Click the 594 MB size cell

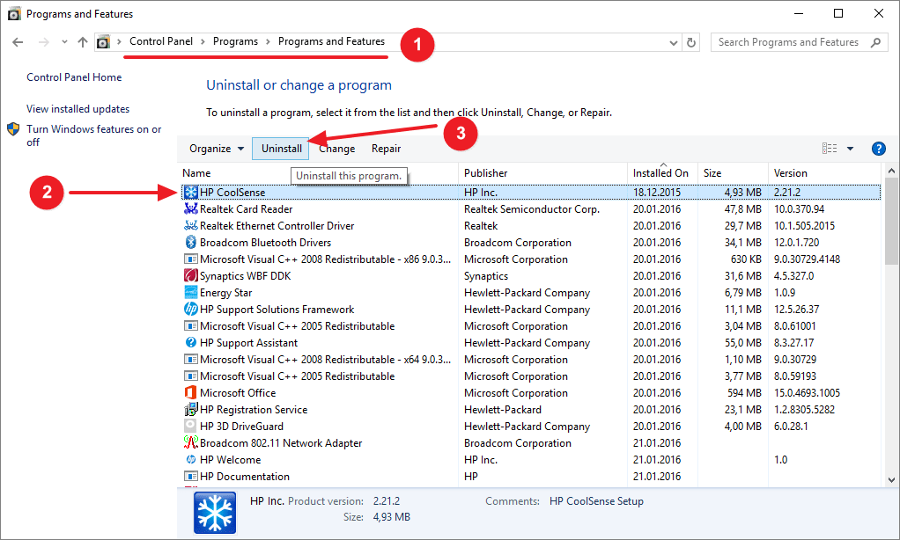pyautogui.click(x=744, y=392)
